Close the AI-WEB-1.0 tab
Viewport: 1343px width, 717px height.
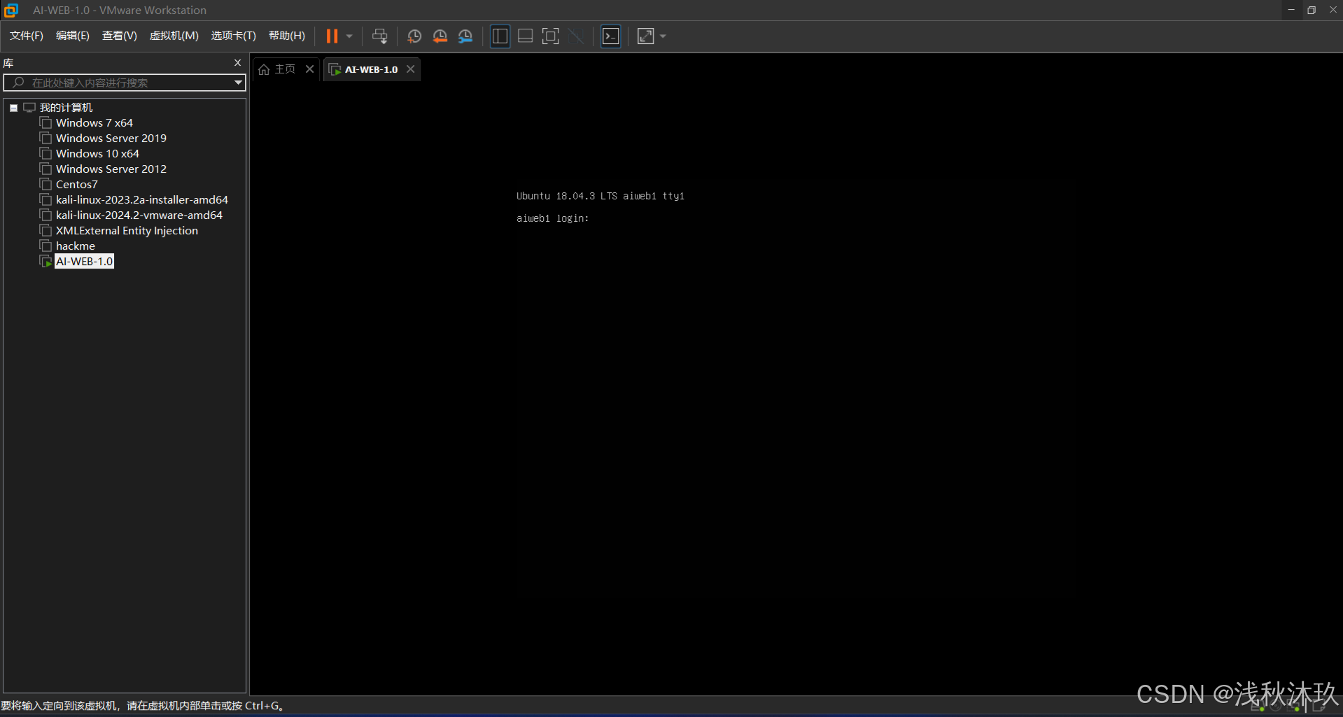(x=411, y=69)
